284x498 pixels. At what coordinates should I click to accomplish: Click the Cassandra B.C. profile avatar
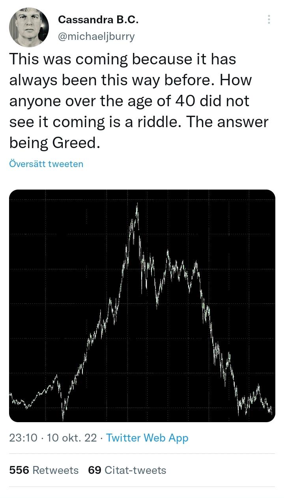click(29, 27)
